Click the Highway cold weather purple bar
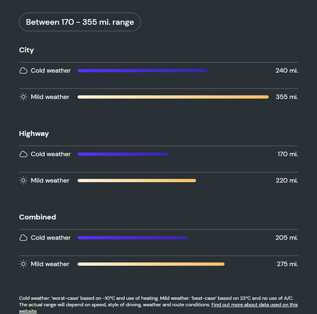The height and width of the screenshot is (314, 317). point(123,154)
